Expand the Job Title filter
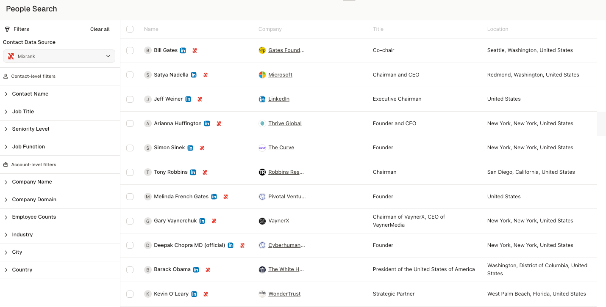 coord(29,112)
